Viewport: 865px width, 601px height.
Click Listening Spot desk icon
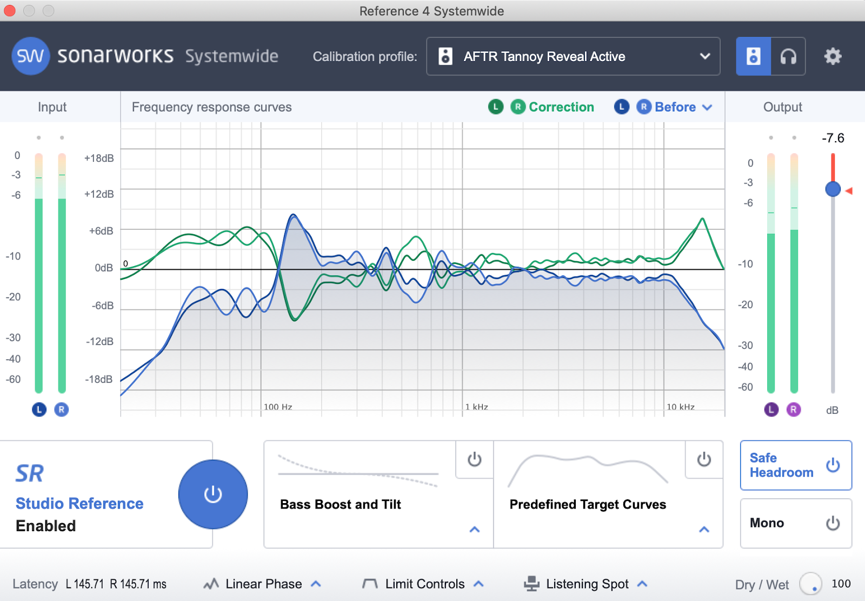click(x=532, y=584)
